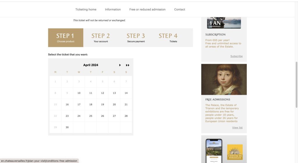Screen dimensions: 298x163
Task: Open the child portrait painting thumbnail
Action: click(224, 79)
